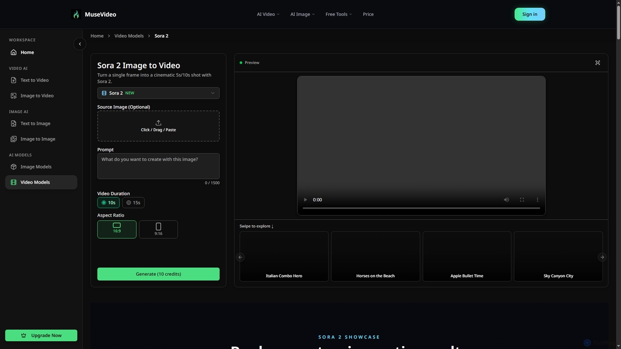Click the Sora 2 breadcrumb text
This screenshot has width=621, height=349.
162,36
